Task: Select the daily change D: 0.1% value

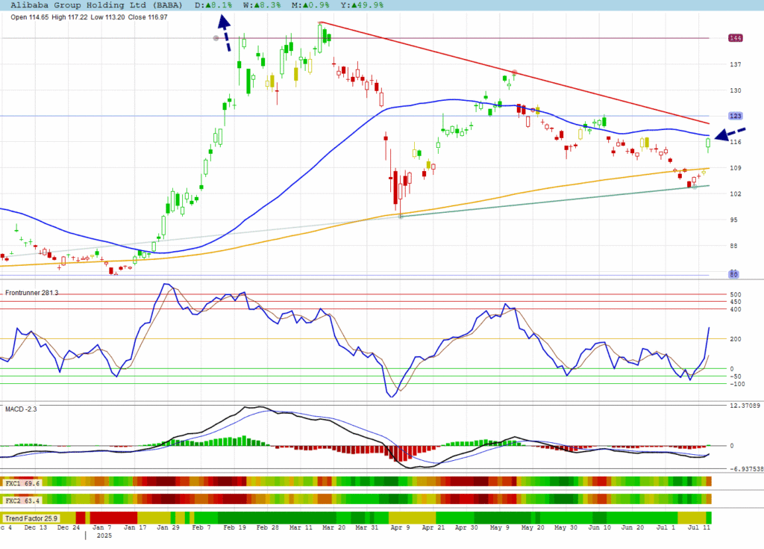Action: pyautogui.click(x=213, y=5)
